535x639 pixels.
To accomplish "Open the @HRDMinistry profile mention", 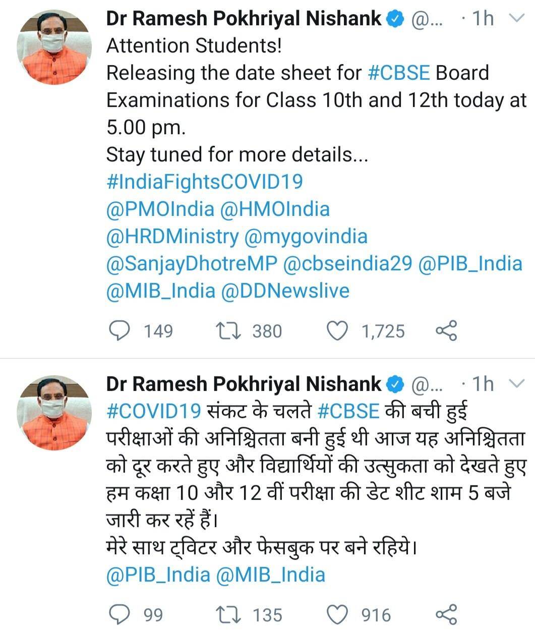I will click(x=172, y=236).
